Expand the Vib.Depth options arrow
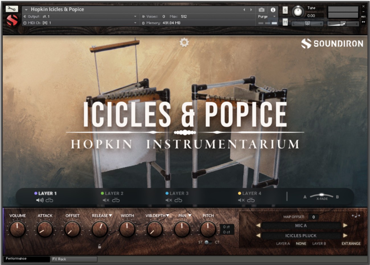 pyautogui.click(x=167, y=216)
